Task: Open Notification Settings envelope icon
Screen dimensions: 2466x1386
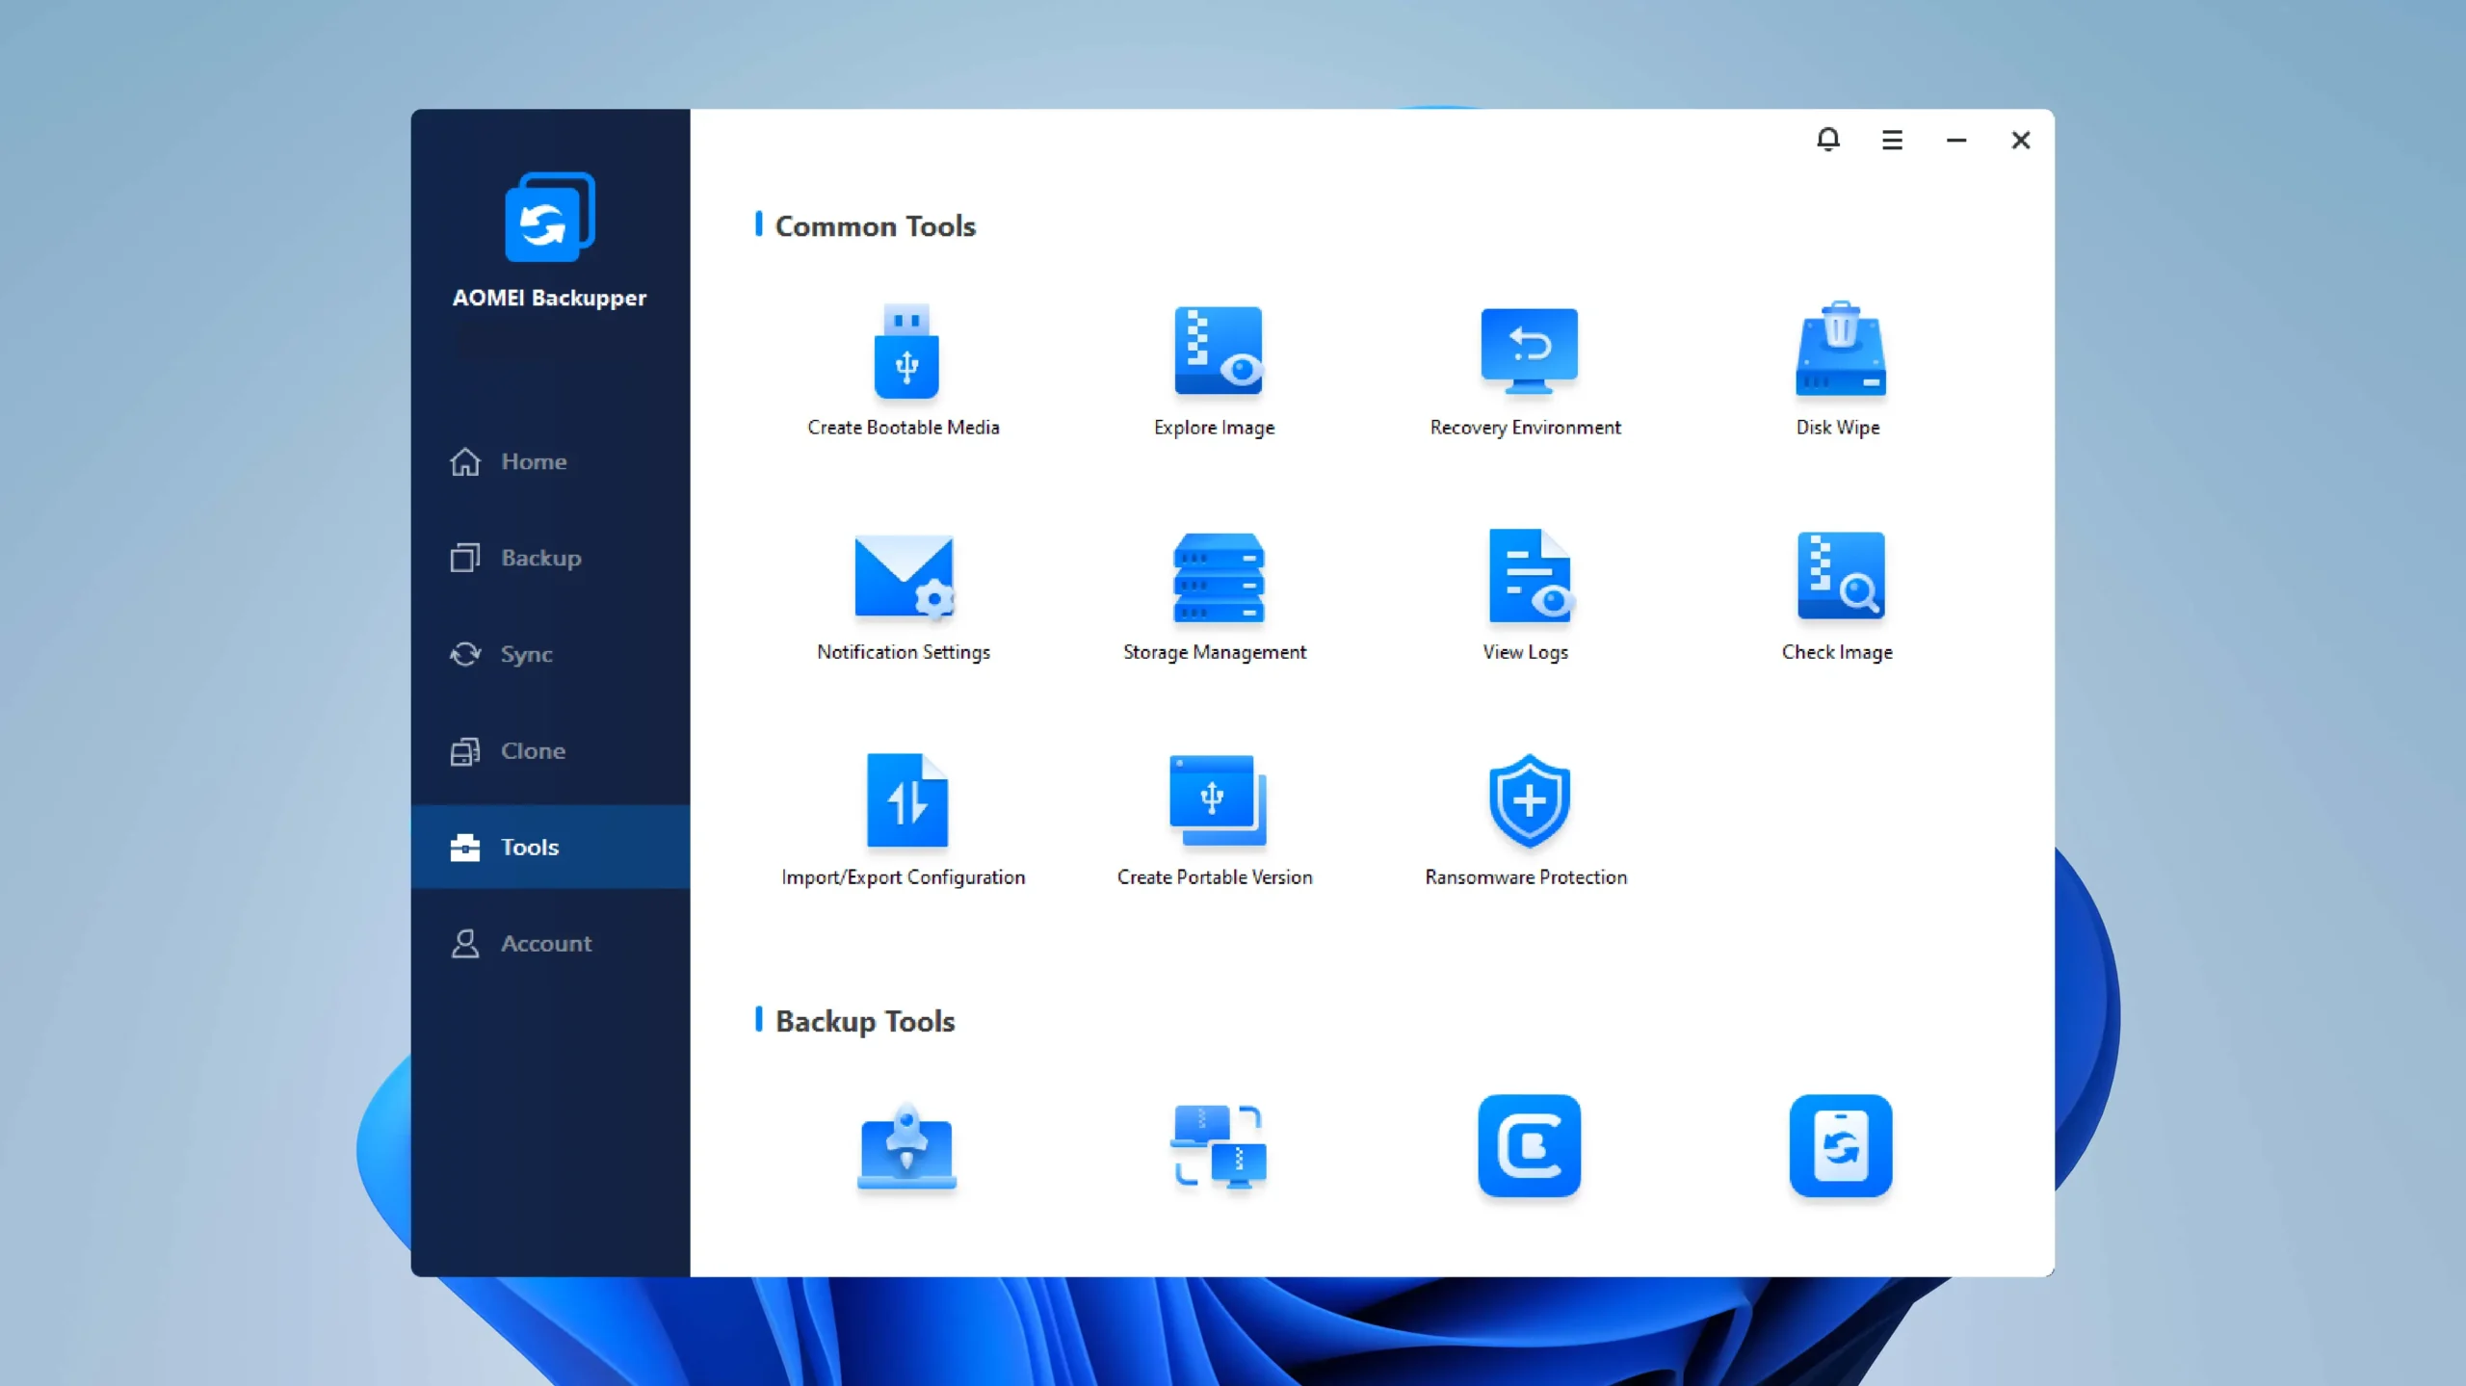Action: (x=905, y=576)
